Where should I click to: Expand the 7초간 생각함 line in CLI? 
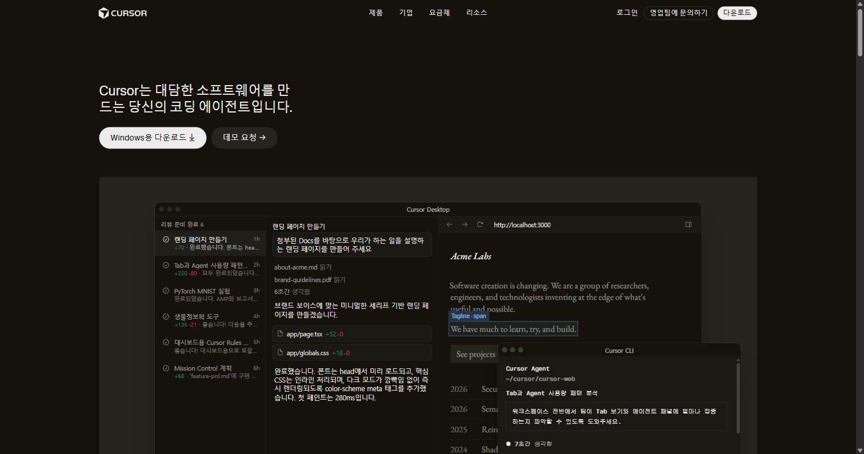529,444
